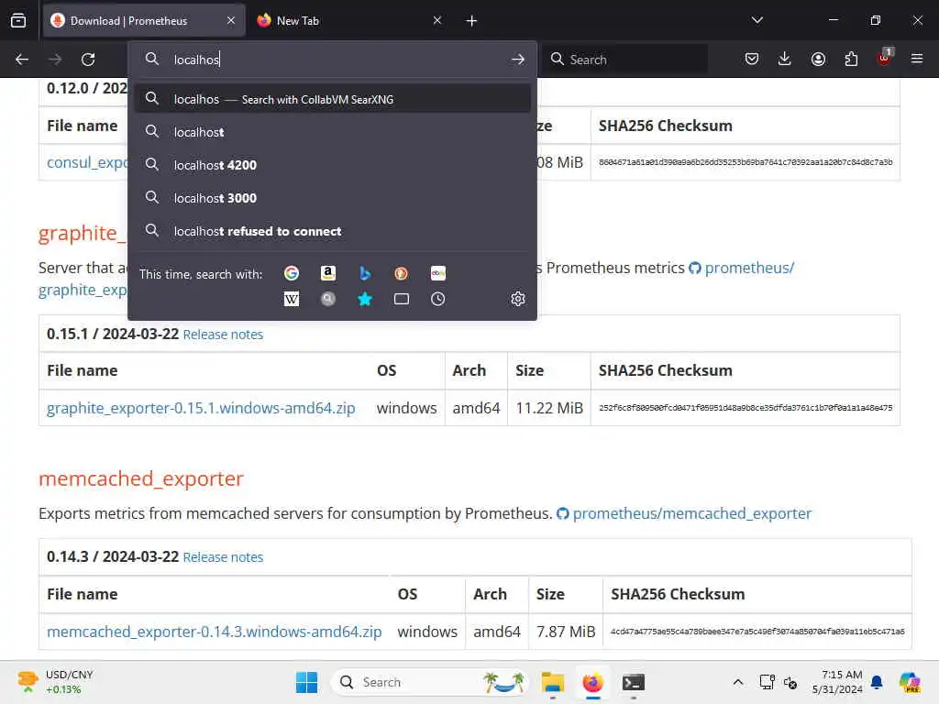The image size is (939, 704).
Task: Open File Explorer from the taskbar
Action: click(552, 682)
